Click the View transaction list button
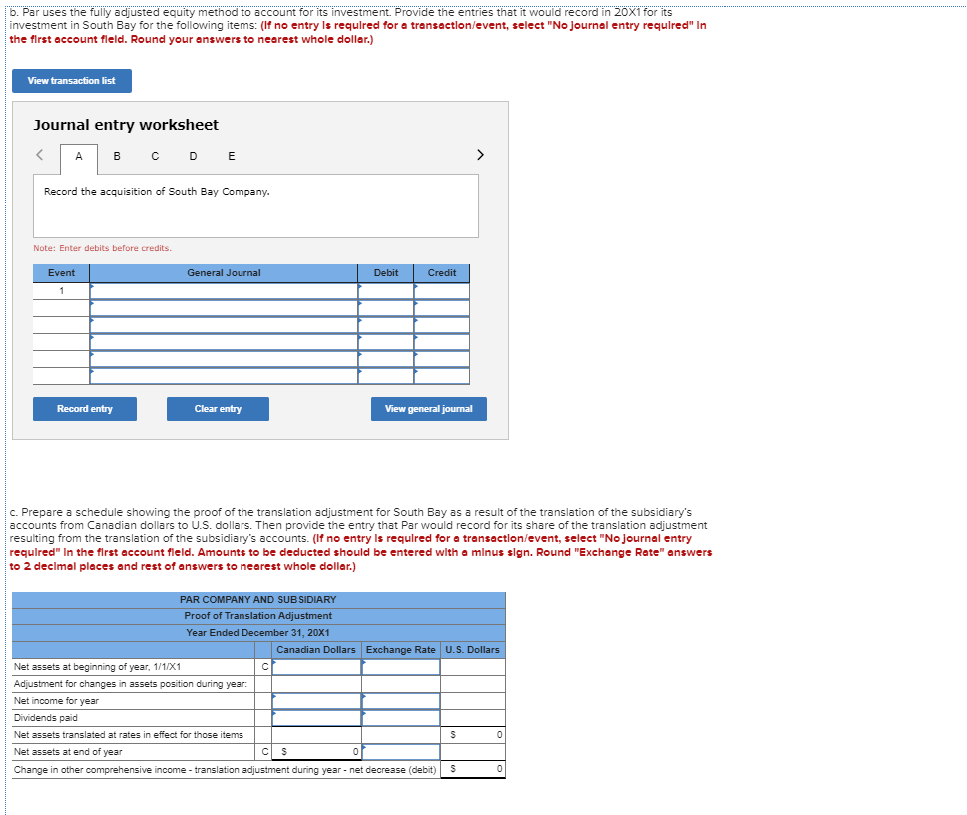 click(x=72, y=81)
